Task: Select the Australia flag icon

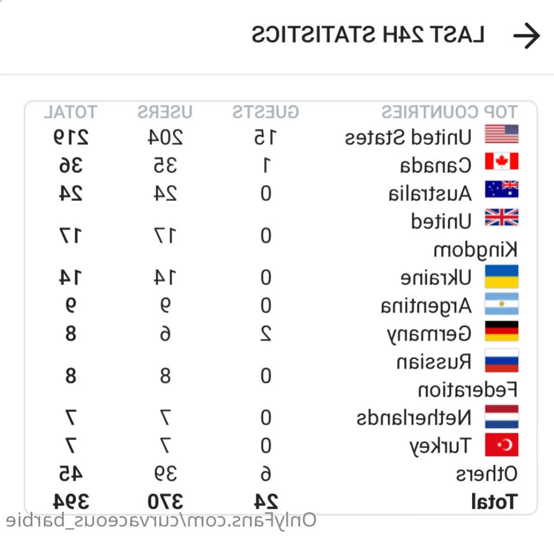Action: click(502, 190)
